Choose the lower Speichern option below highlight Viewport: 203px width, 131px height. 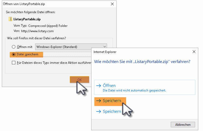[x=109, y=111]
